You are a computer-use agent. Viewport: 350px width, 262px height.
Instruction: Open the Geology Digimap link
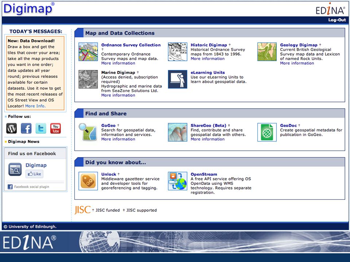tap(299, 45)
